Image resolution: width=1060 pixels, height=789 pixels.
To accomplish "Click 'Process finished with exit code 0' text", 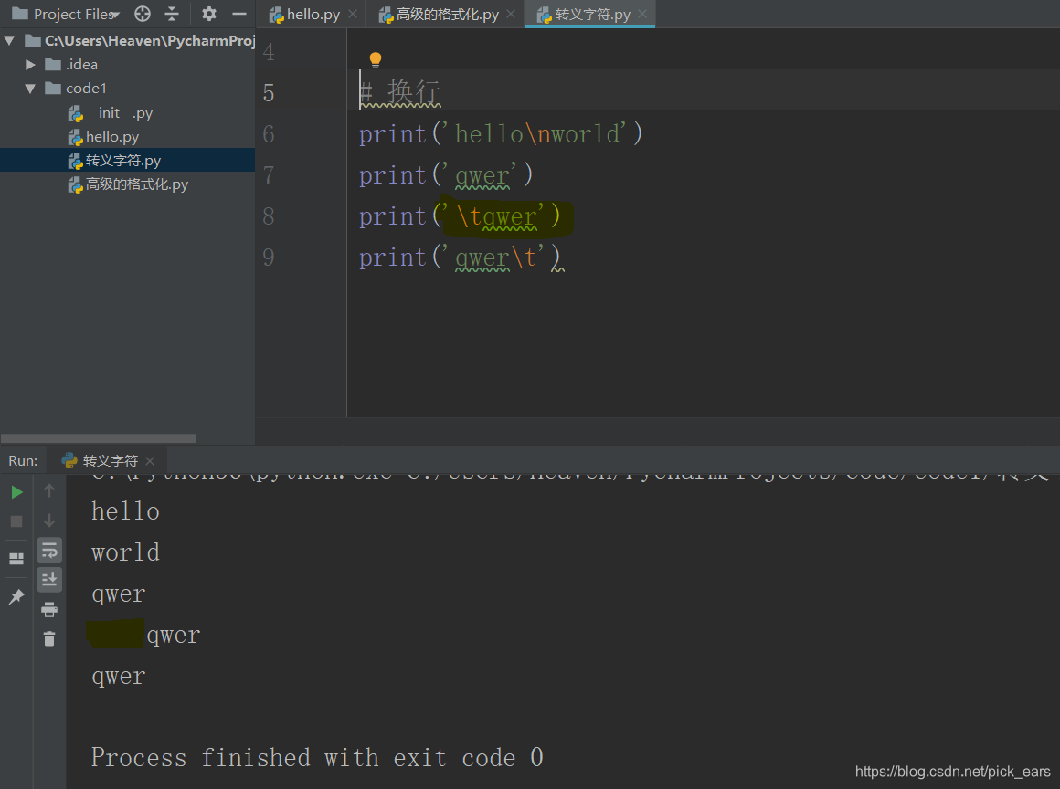I will coord(317,757).
